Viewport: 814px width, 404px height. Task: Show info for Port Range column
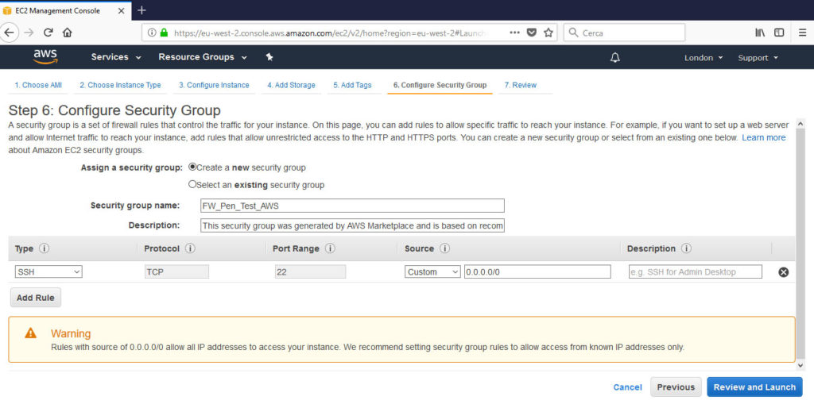click(x=330, y=248)
